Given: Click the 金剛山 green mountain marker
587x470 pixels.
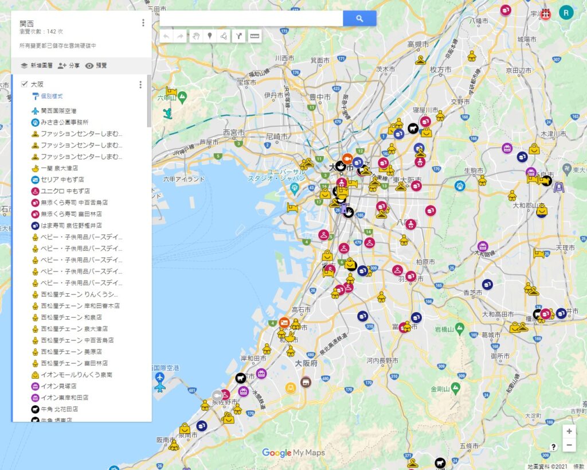Looking at the screenshot, I should coord(455,388).
